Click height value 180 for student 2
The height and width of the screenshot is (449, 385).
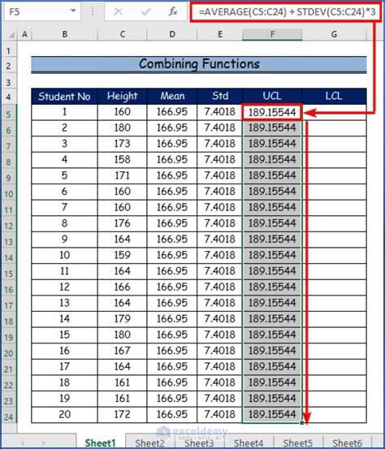(x=123, y=128)
